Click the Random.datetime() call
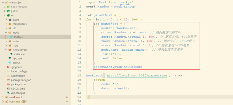Viewport: 233px width, 105px height. tap(130, 33)
